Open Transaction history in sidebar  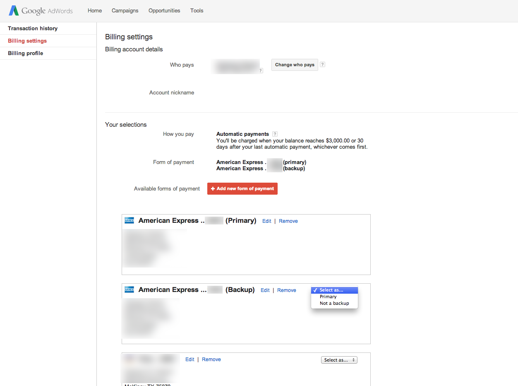[48, 29]
